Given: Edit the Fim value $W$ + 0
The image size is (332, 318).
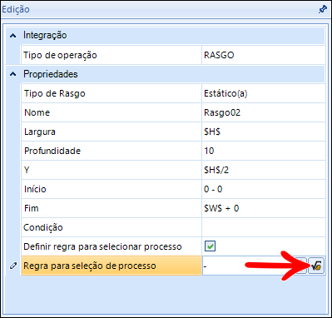Looking at the screenshot, I should (264, 208).
